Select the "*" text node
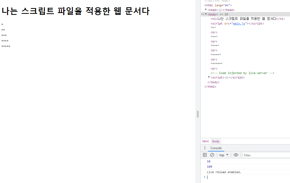 [x=213, y=28]
